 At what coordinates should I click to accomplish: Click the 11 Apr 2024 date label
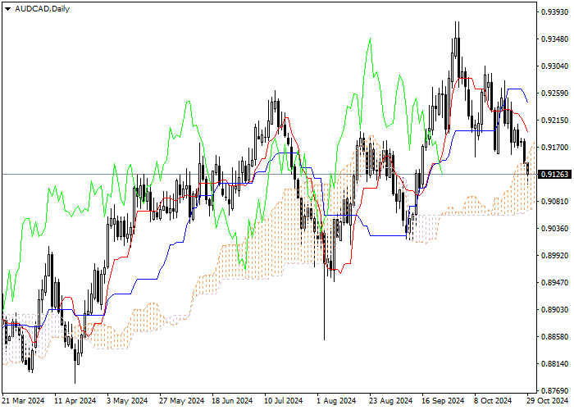pos(75,401)
